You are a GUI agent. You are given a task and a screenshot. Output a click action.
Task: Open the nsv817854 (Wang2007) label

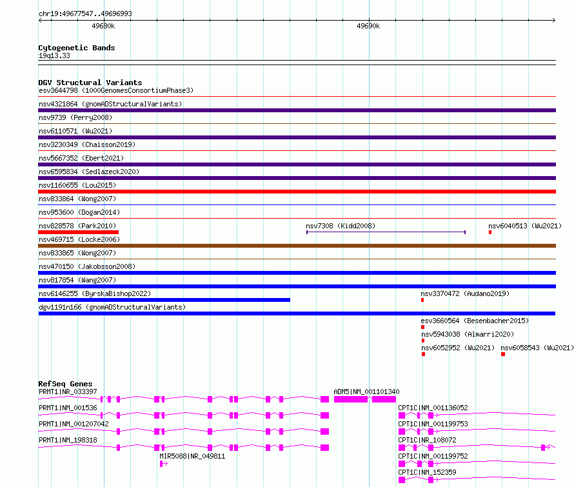(77, 280)
